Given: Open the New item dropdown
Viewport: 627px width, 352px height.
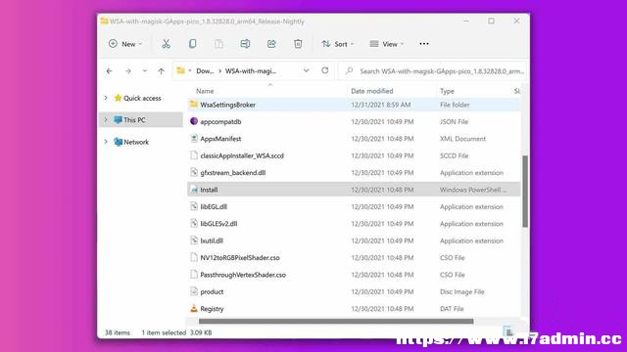Looking at the screenshot, I should click(125, 44).
